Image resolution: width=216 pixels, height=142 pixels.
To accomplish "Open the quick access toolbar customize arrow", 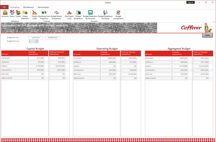I will tap(5, 2).
